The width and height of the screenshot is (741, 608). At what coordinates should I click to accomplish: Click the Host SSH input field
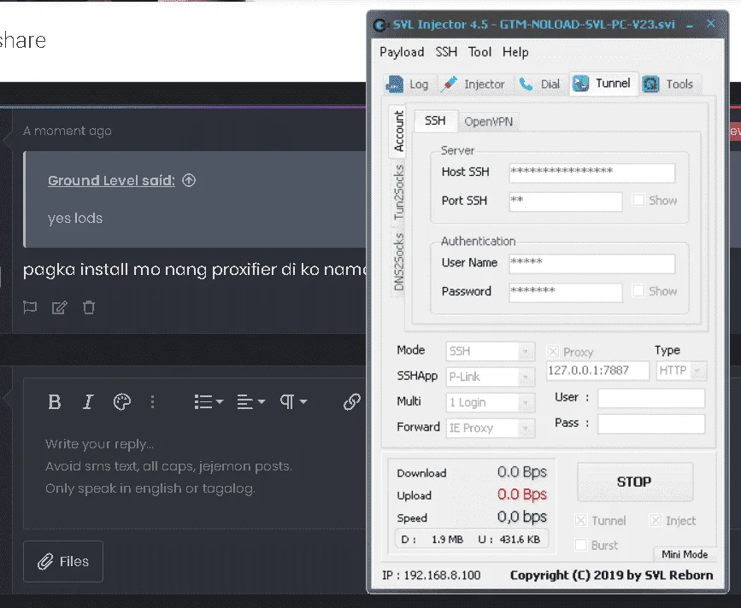click(x=591, y=172)
